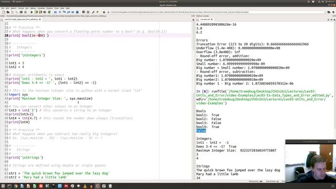Step into function in debugger
The height and width of the screenshot is (189, 336).
pos(64,12)
